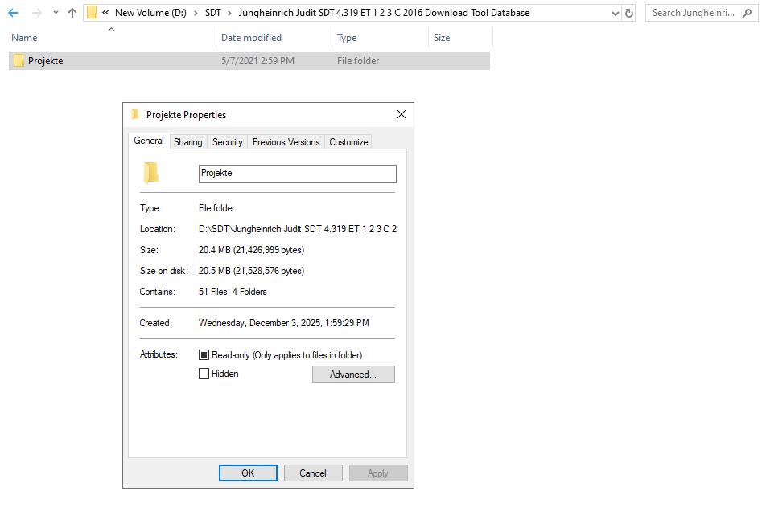Confirm the dialog with OK

(x=248, y=473)
